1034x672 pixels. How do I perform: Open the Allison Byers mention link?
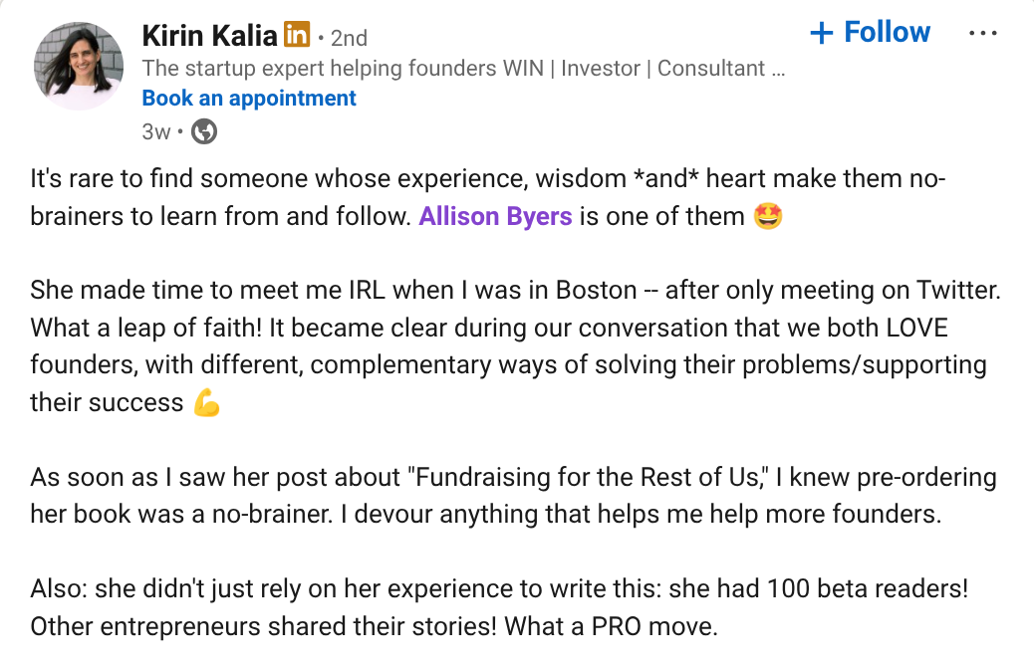(495, 216)
